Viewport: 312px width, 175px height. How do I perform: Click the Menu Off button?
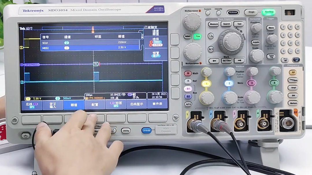[176, 118]
